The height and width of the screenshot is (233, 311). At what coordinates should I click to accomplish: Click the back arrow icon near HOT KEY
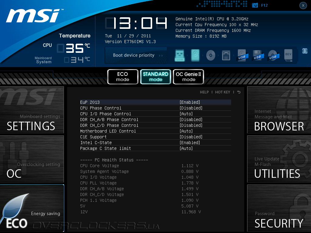point(239,92)
